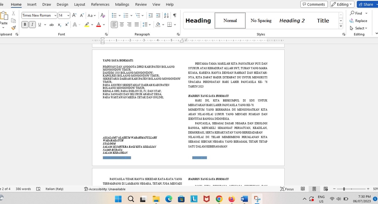Click the Cut scissors icon
The width and height of the screenshot is (378, 204).
[13, 13]
